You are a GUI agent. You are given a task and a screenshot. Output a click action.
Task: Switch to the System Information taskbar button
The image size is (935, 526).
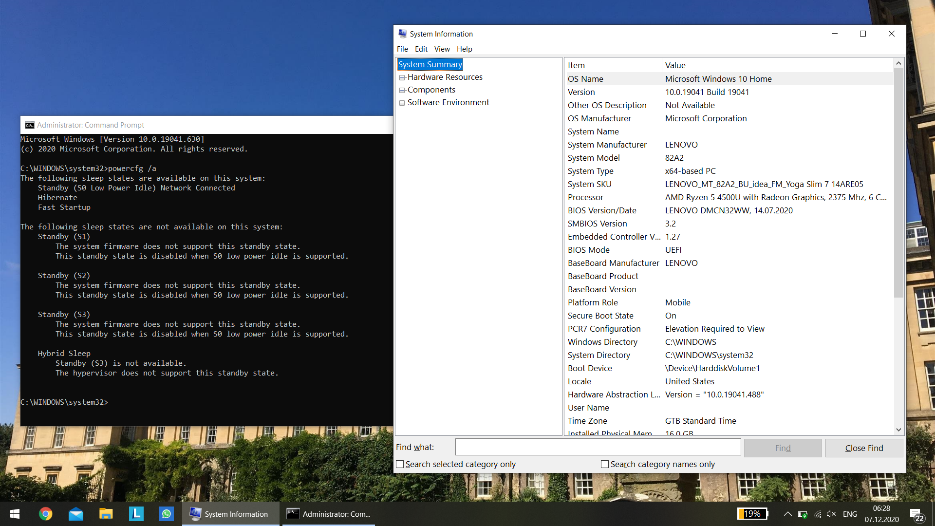[x=230, y=514]
